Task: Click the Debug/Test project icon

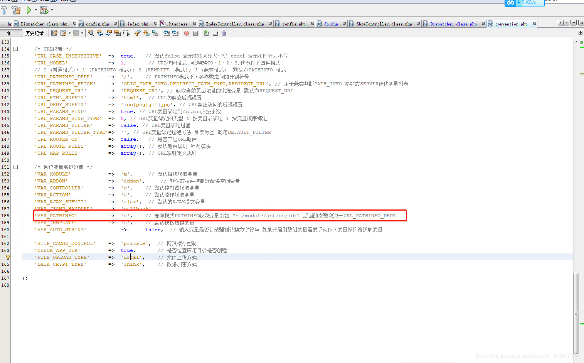Action: tap(44, 10)
